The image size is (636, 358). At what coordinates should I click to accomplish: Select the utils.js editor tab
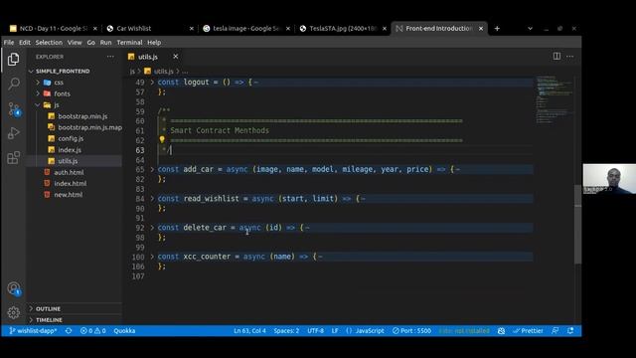click(148, 57)
